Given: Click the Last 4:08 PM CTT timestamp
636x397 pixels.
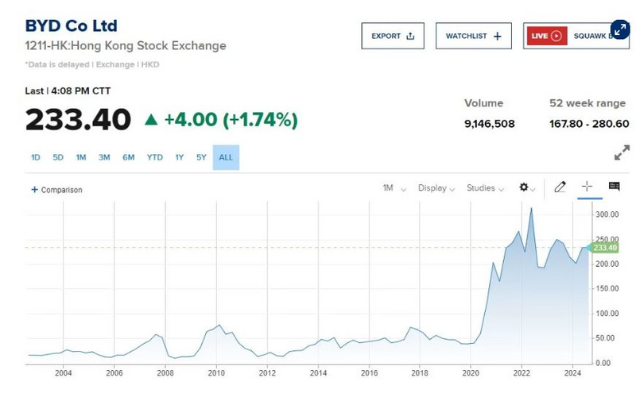Looking at the screenshot, I should [68, 91].
